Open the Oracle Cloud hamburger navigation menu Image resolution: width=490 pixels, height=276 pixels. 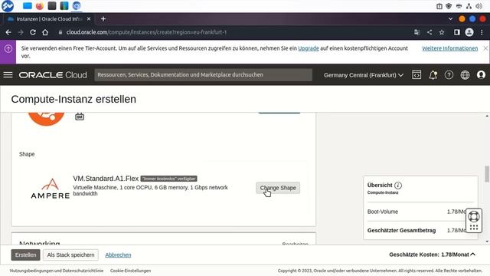pyautogui.click(x=8, y=75)
